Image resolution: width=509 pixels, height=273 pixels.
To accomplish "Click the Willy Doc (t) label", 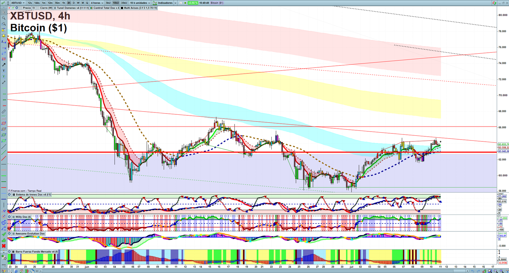I will (23, 217).
